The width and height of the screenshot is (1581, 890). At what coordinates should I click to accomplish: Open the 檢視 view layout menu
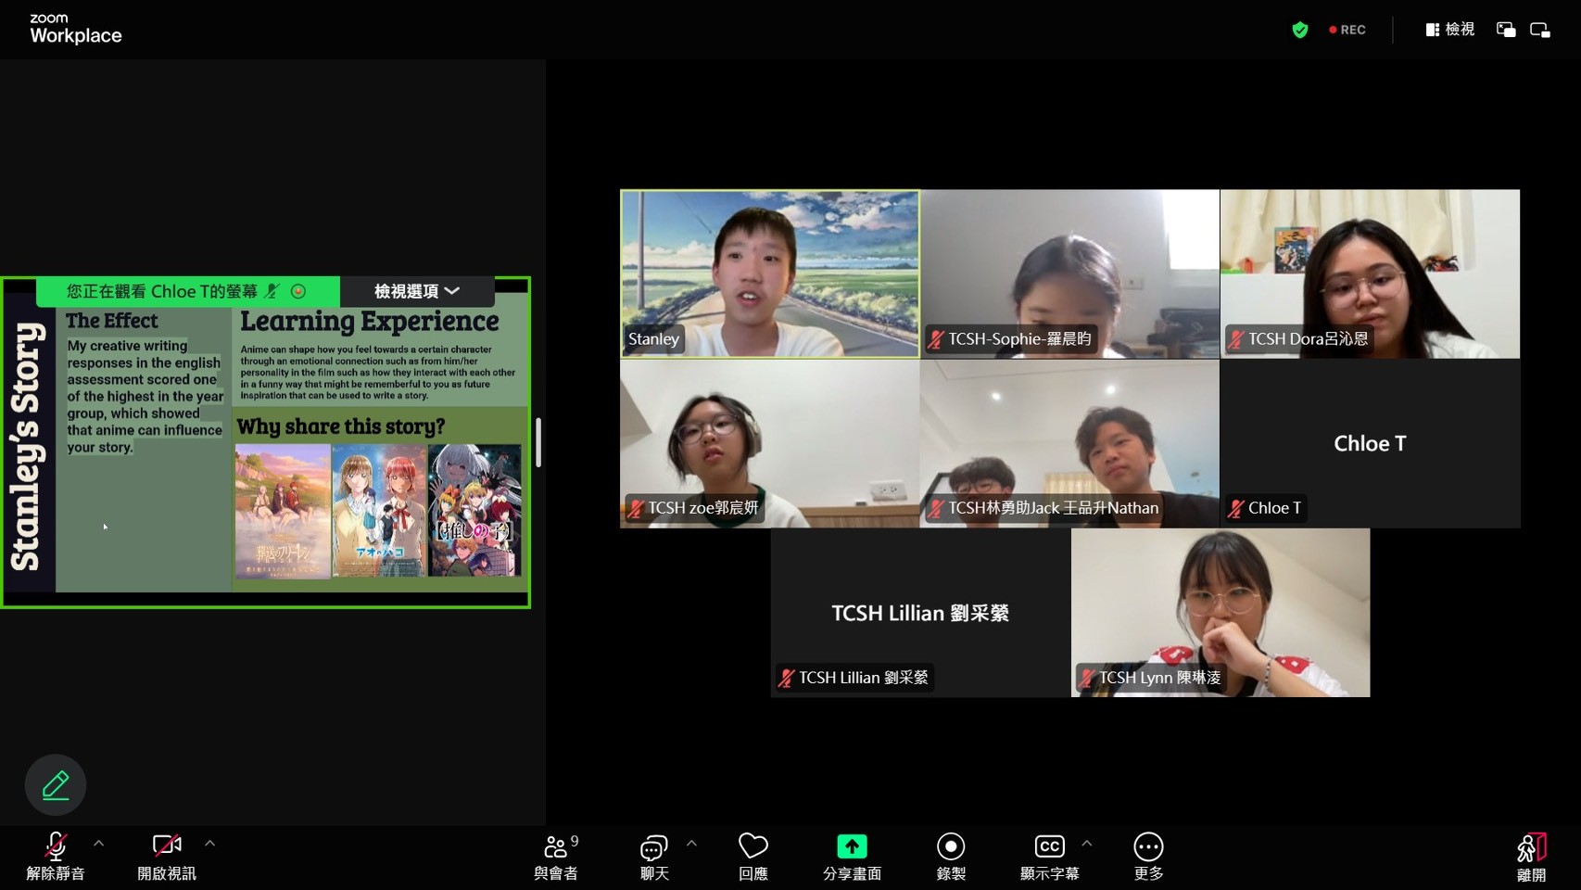pos(1450,30)
